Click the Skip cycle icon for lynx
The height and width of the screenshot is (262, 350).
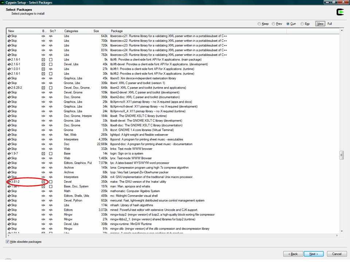click(9, 158)
